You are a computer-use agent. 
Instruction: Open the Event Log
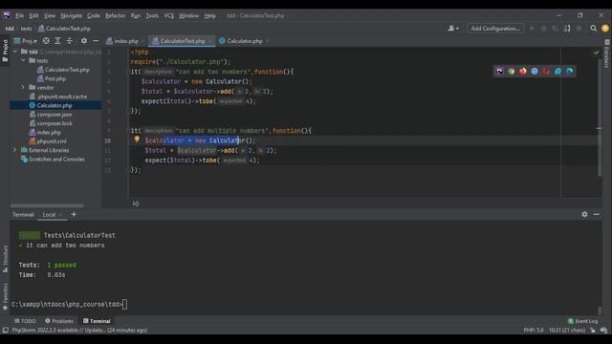pos(582,321)
